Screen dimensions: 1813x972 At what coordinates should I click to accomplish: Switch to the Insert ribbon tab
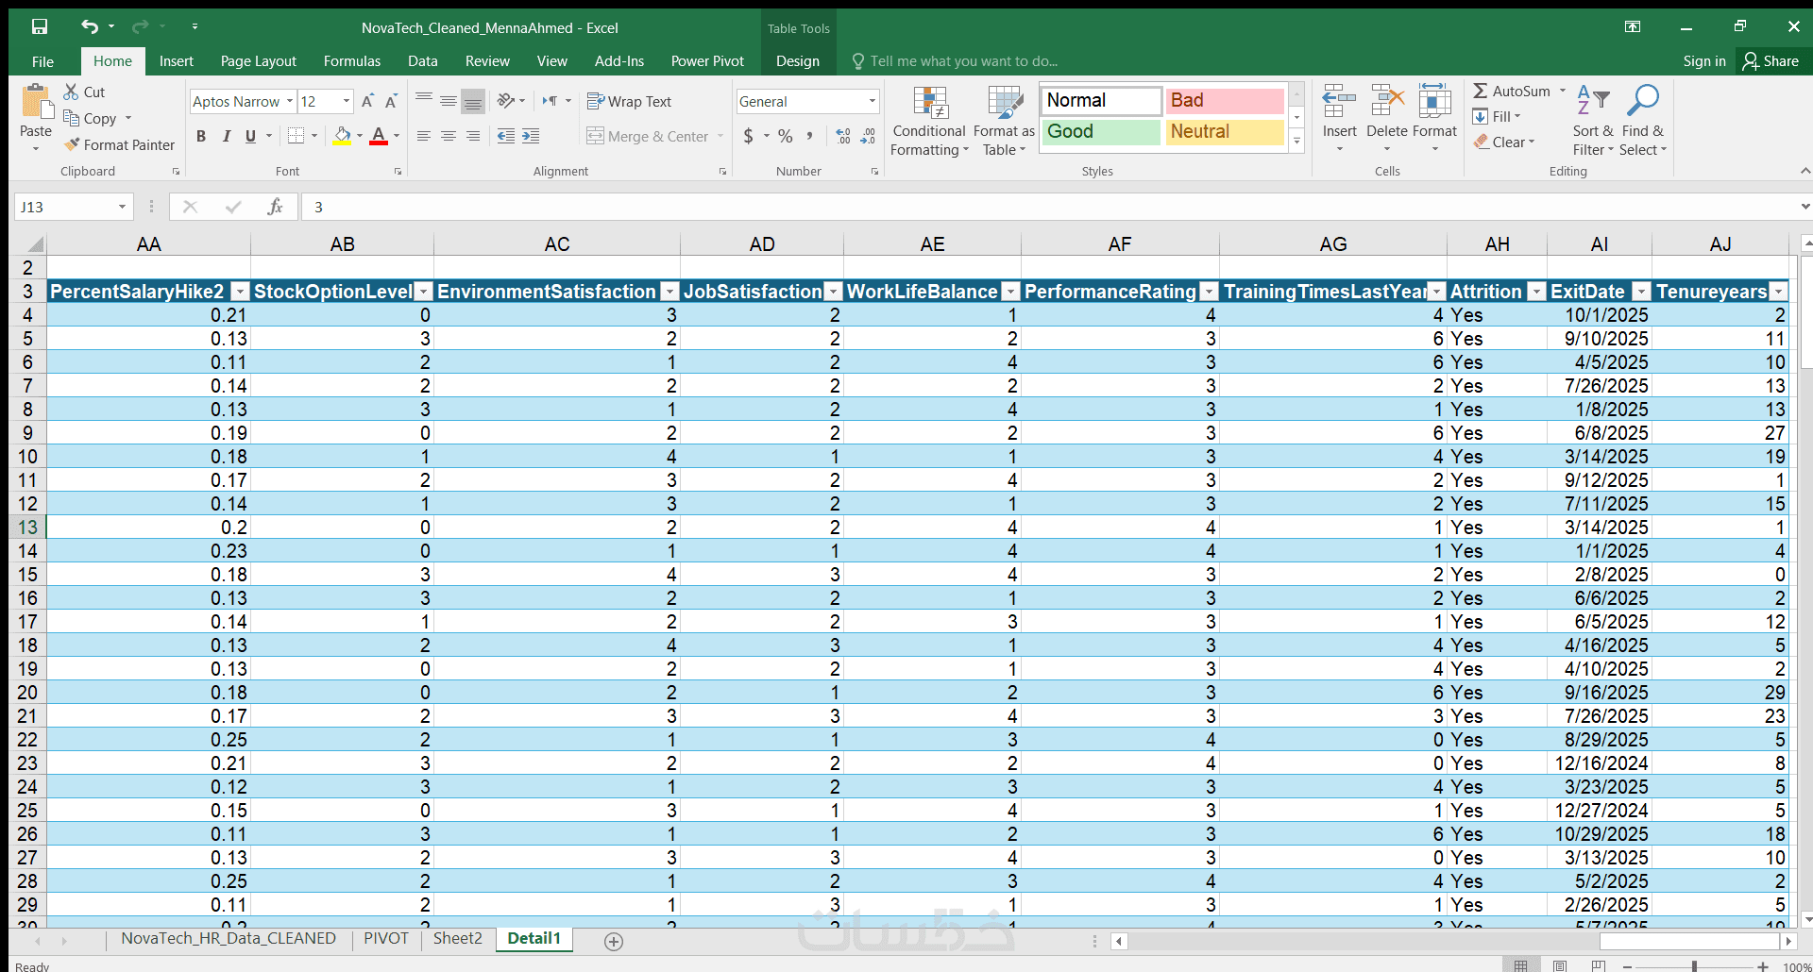pos(177,61)
